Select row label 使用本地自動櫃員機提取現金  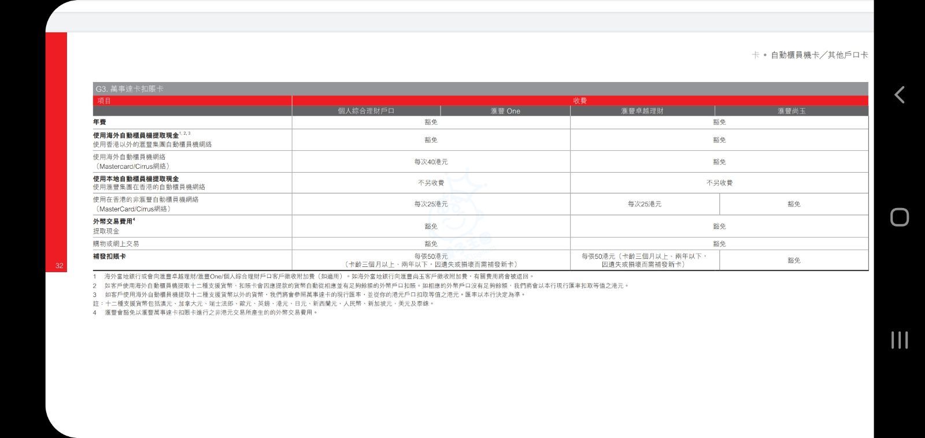pos(136,179)
